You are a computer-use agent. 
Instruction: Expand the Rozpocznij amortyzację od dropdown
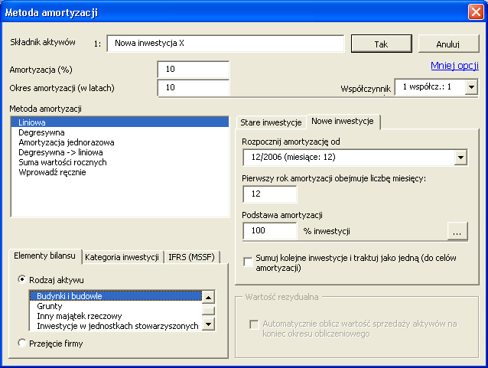[x=460, y=158]
